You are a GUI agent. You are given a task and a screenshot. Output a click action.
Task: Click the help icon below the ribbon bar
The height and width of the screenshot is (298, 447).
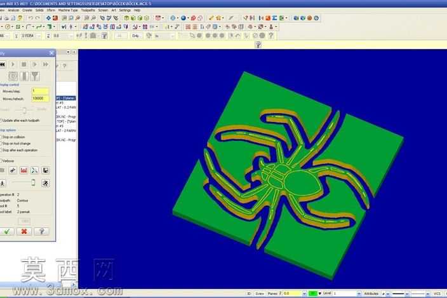(x=258, y=44)
